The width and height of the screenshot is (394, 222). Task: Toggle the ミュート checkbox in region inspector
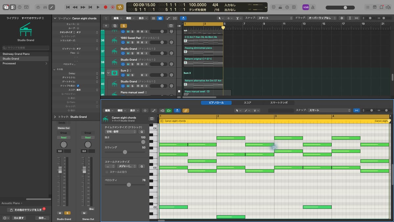coord(78,24)
